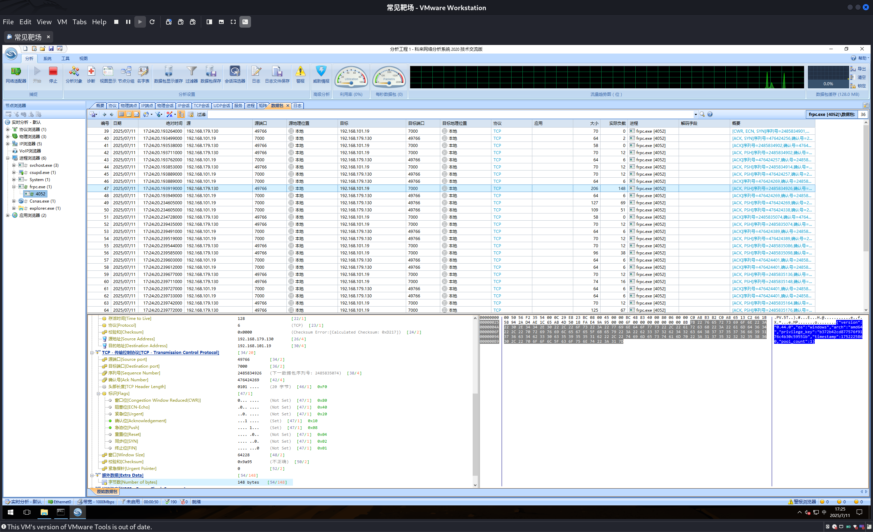Collapse the TCP protocol detail section
This screenshot has width=873, height=532.
92,353
